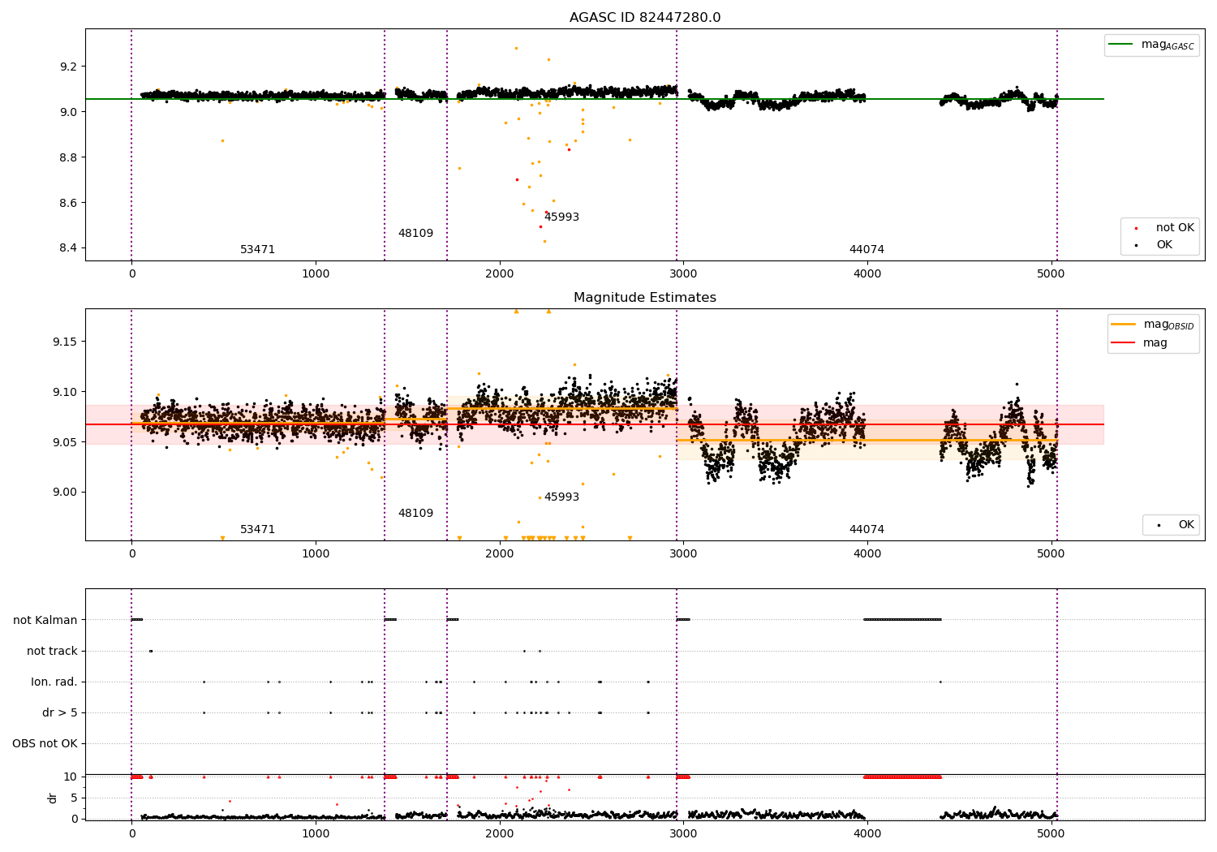Click OBSID label 48109 in the AGASC plot
Viewport: 1217px width, 852px height.
[x=415, y=234]
